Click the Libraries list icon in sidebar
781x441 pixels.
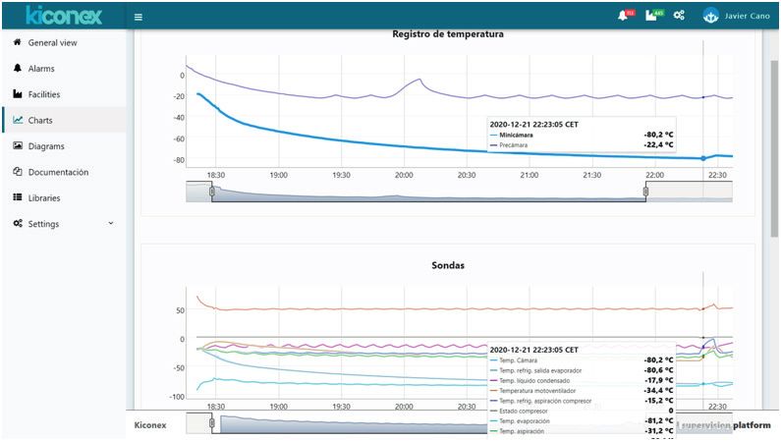[x=18, y=198]
